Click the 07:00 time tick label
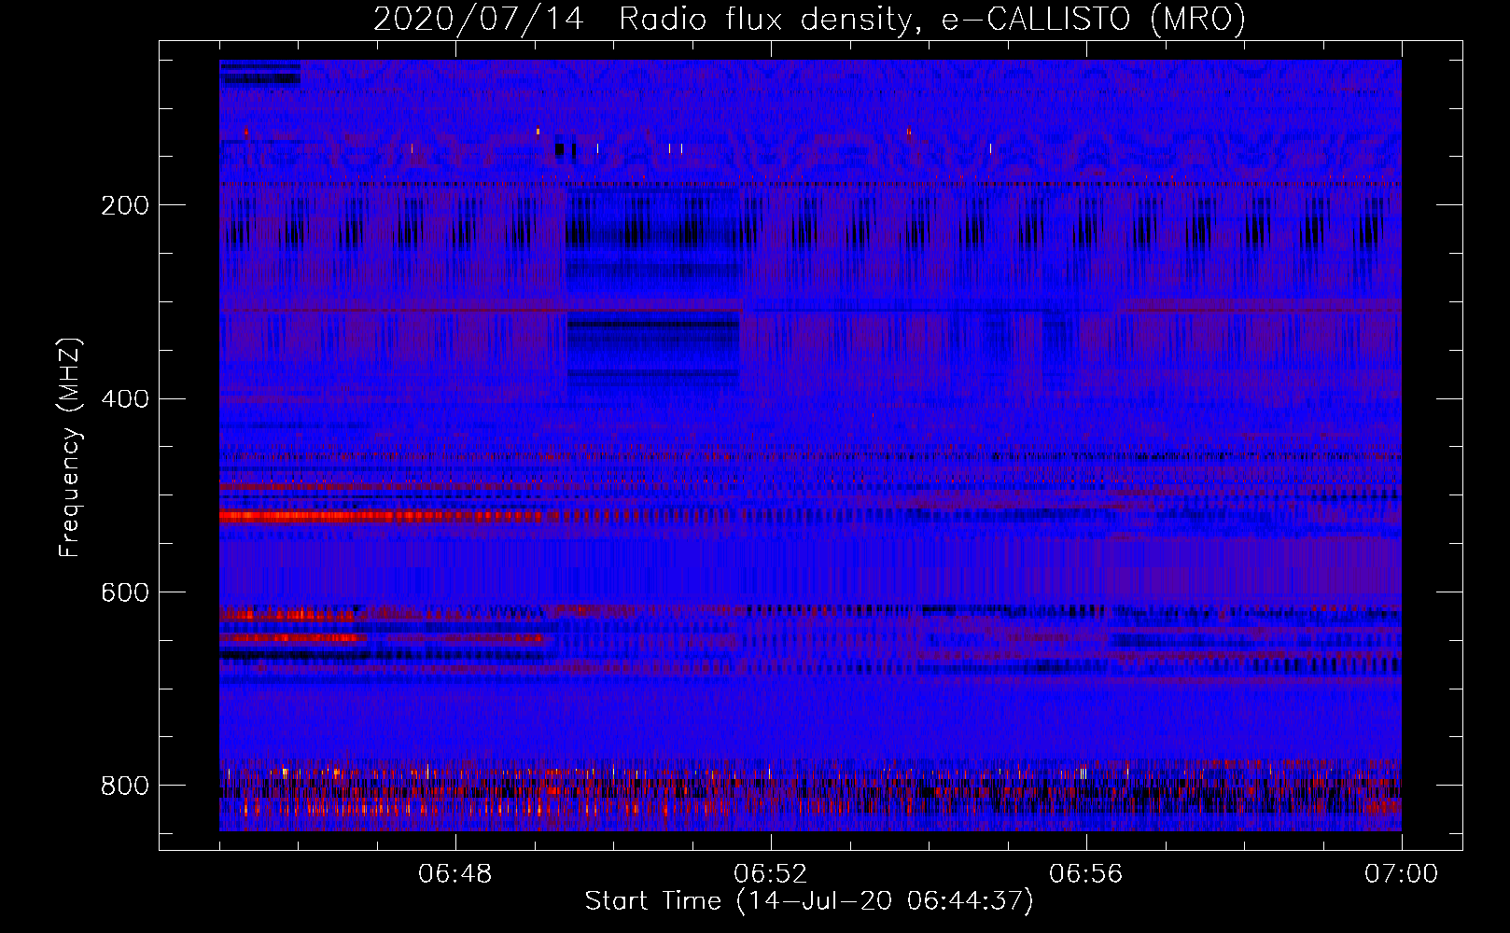 1402,874
